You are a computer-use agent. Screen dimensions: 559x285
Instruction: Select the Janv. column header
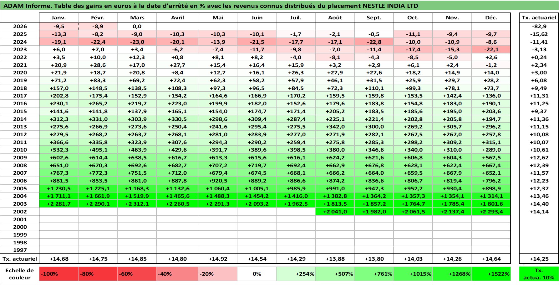pos(59,17)
